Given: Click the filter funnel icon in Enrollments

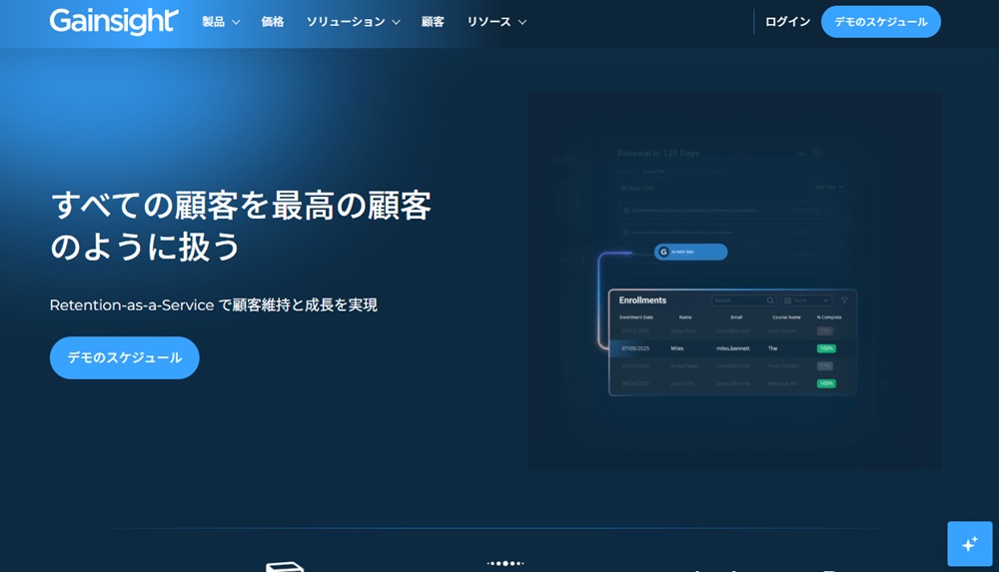Looking at the screenshot, I should (844, 300).
